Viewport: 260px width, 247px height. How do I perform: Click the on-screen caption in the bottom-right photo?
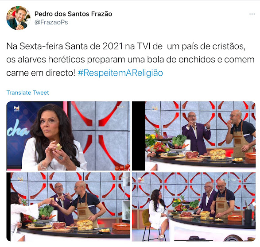(x=232, y=180)
